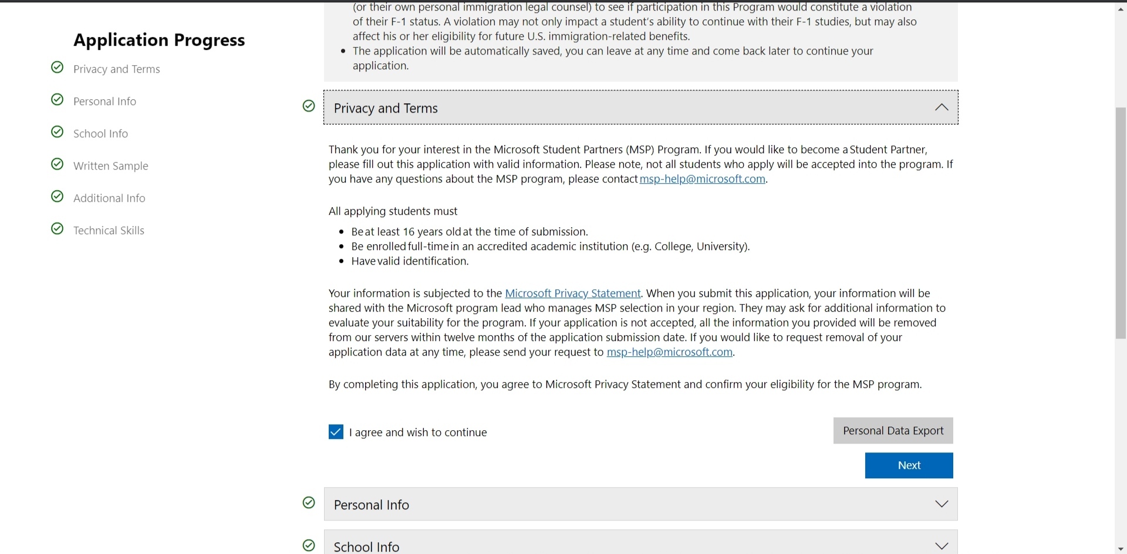Viewport: 1127px width, 554px height.
Task: Click checkmark icon beside Personal Info accordion
Action: click(x=309, y=503)
